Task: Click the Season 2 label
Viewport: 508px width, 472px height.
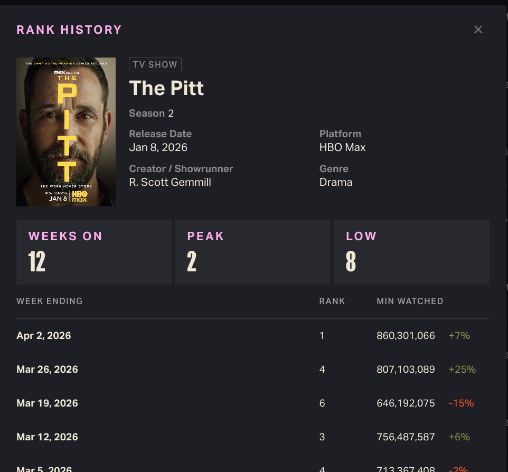Action: [151, 114]
